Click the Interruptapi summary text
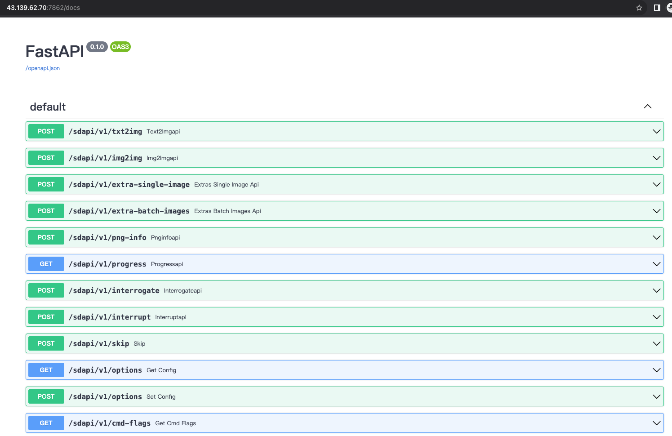 [171, 317]
